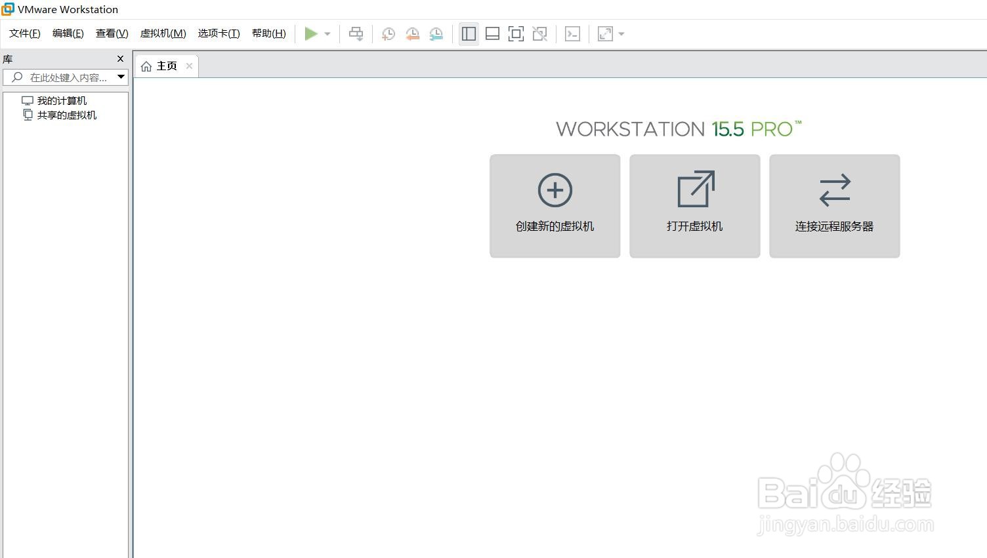This screenshot has height=558, width=987.
Task: Open the library search history dropdown
Action: (x=121, y=77)
